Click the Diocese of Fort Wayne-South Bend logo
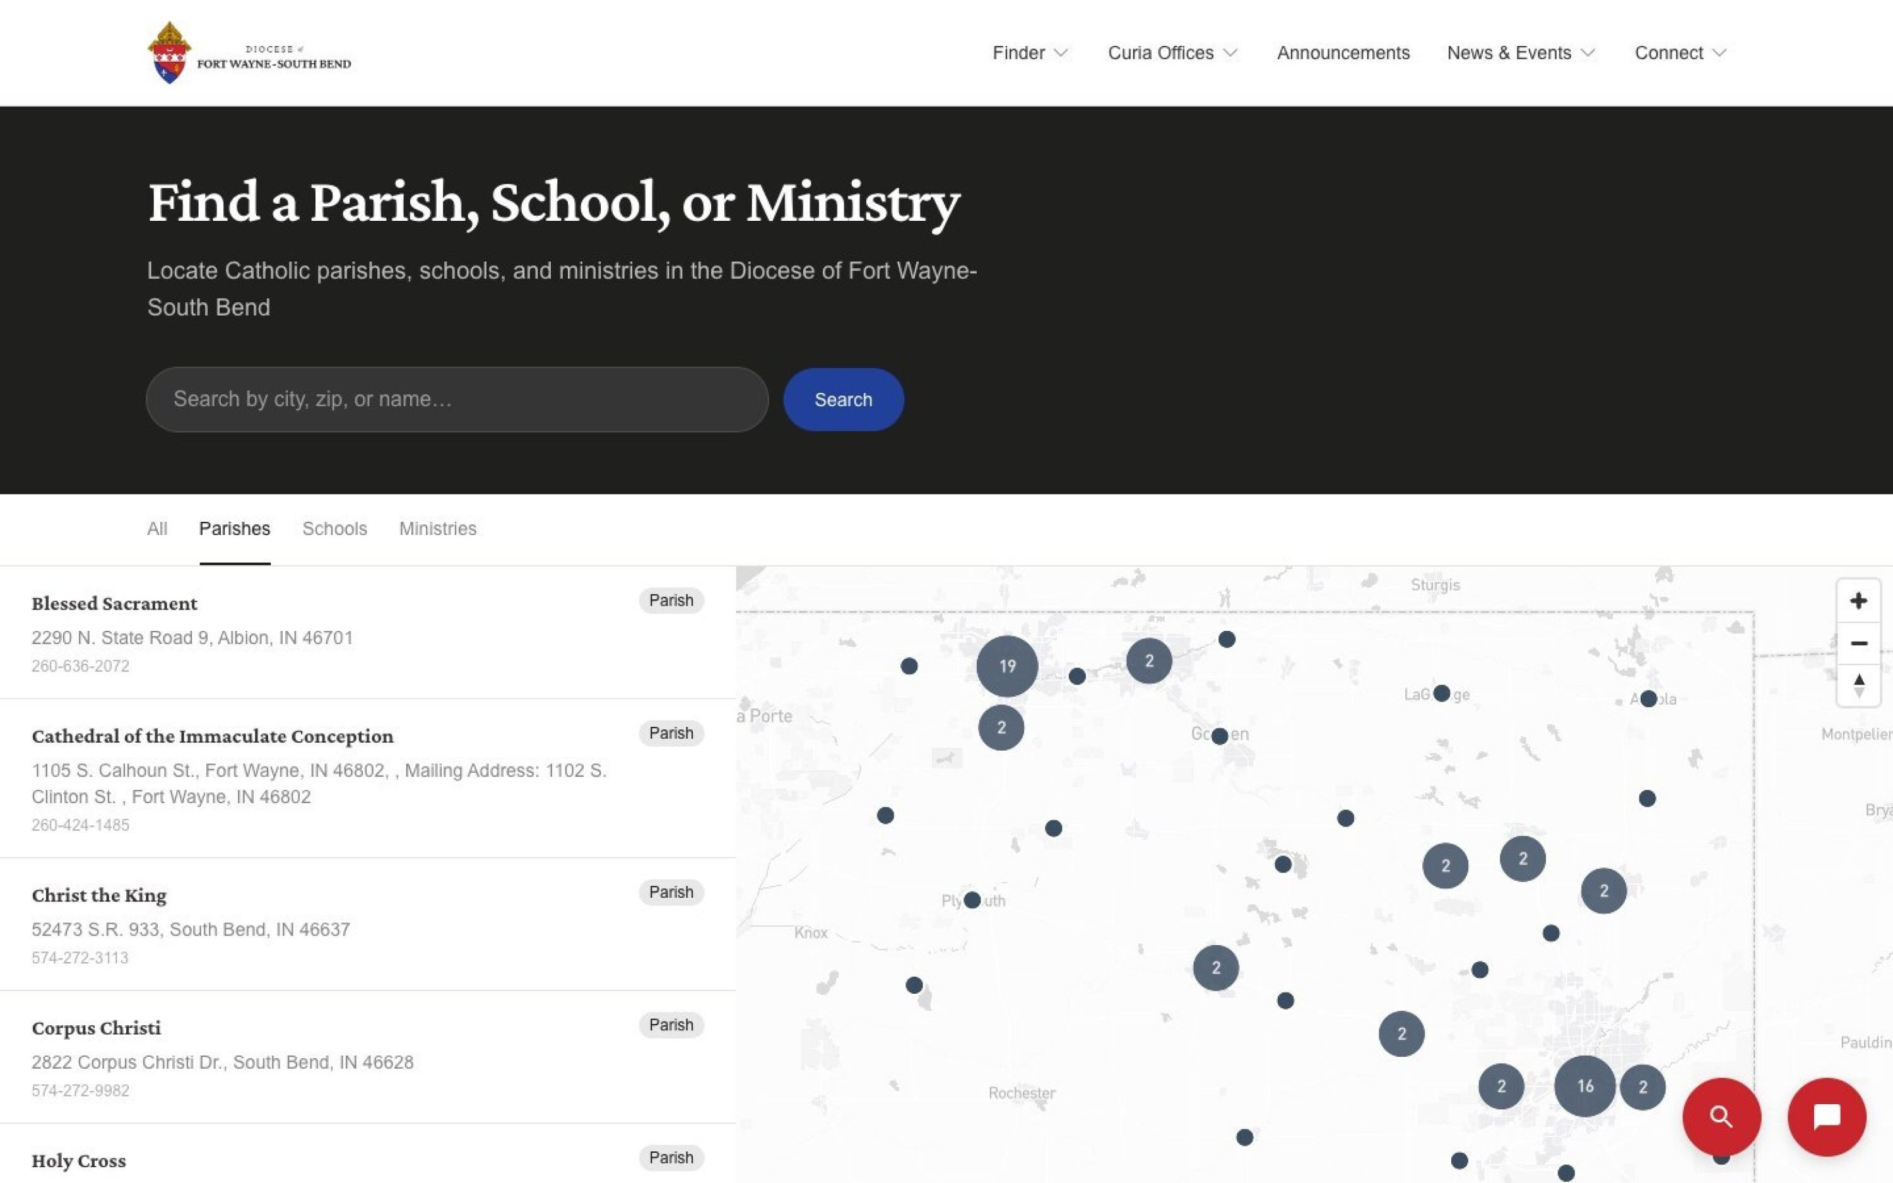1893x1183 pixels. pyautogui.click(x=249, y=53)
